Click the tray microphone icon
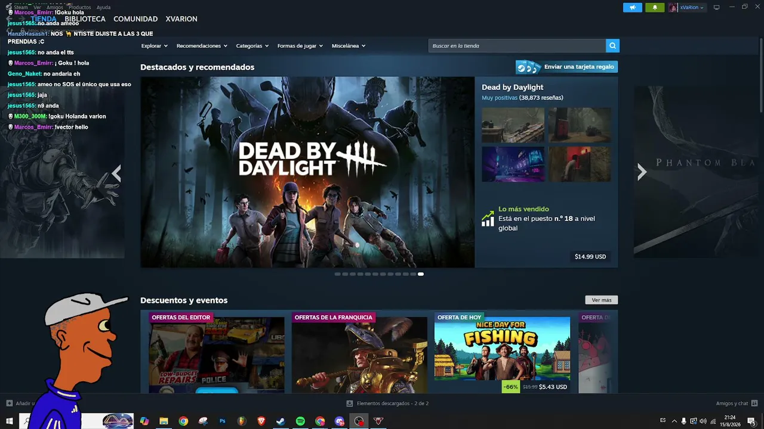764x429 pixels. click(x=684, y=421)
